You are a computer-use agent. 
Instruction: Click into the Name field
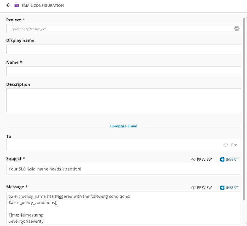point(123,71)
